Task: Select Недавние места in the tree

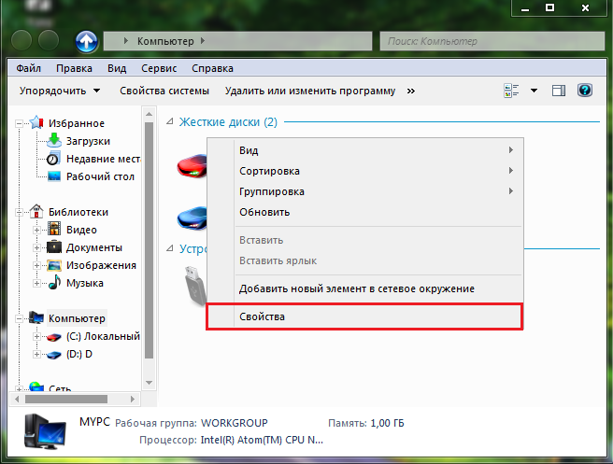Action: click(x=103, y=159)
